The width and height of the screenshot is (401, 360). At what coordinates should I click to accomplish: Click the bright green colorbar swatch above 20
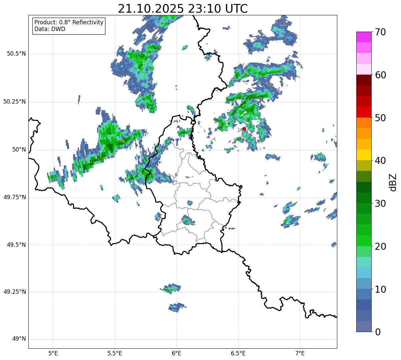[x=364, y=240]
